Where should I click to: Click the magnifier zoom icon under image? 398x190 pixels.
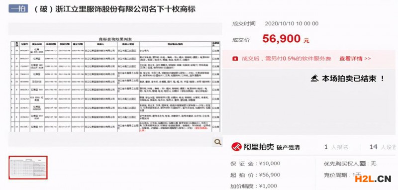[x=217, y=142]
